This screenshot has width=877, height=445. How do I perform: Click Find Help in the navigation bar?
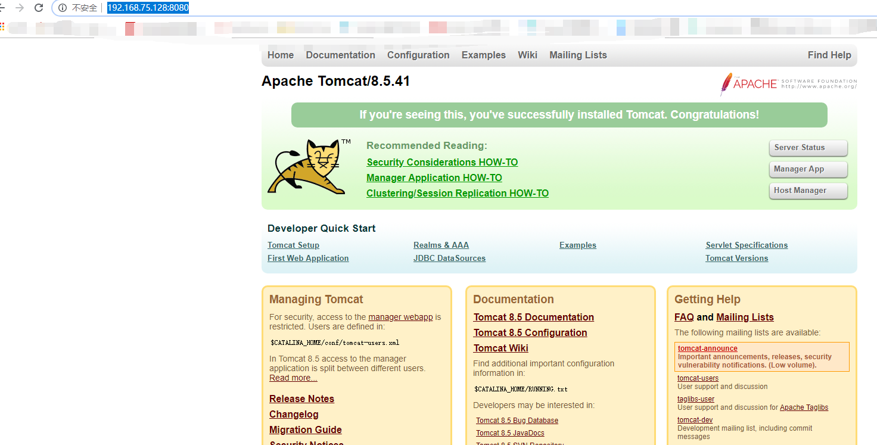pyautogui.click(x=829, y=55)
